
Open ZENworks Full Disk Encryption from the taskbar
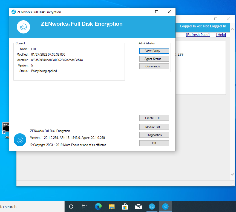[x=165, y=206]
